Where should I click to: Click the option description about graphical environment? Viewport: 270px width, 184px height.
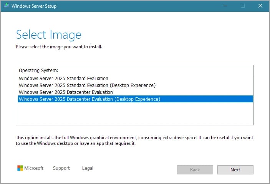(134, 141)
